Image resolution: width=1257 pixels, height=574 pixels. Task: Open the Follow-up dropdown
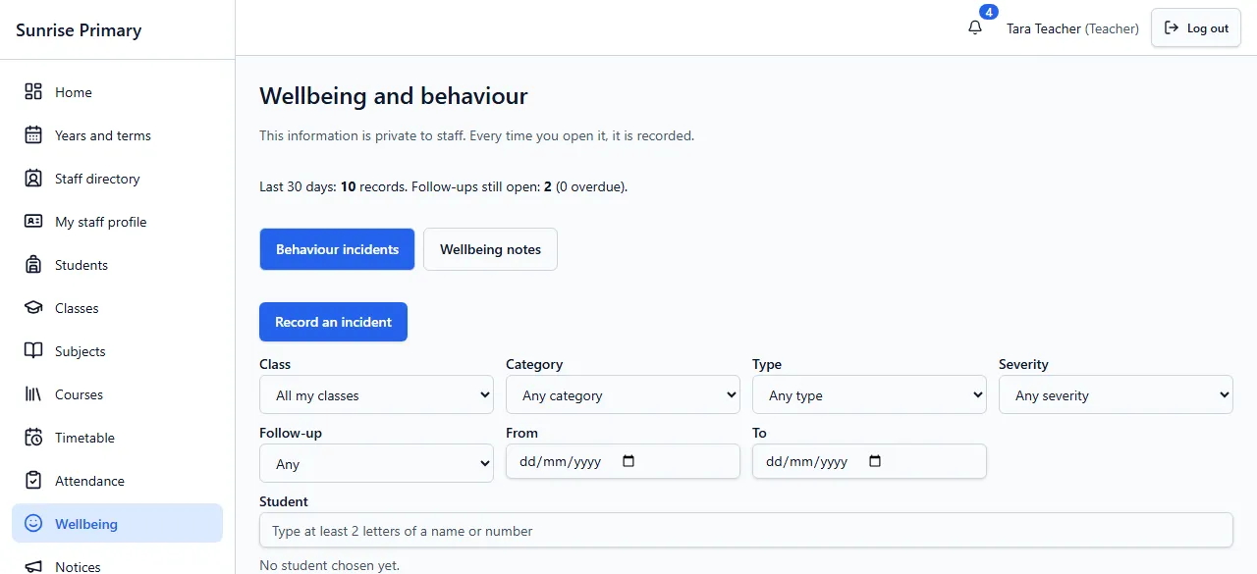376,463
